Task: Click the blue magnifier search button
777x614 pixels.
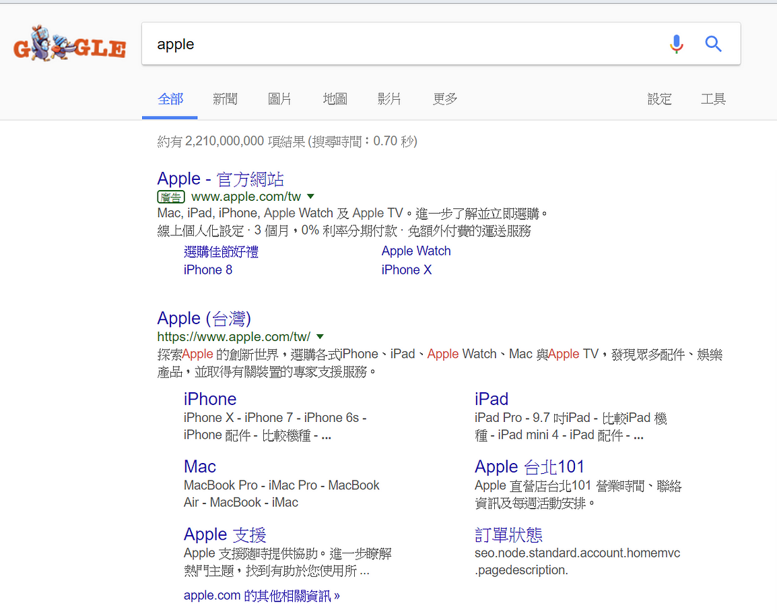Action: pyautogui.click(x=713, y=44)
